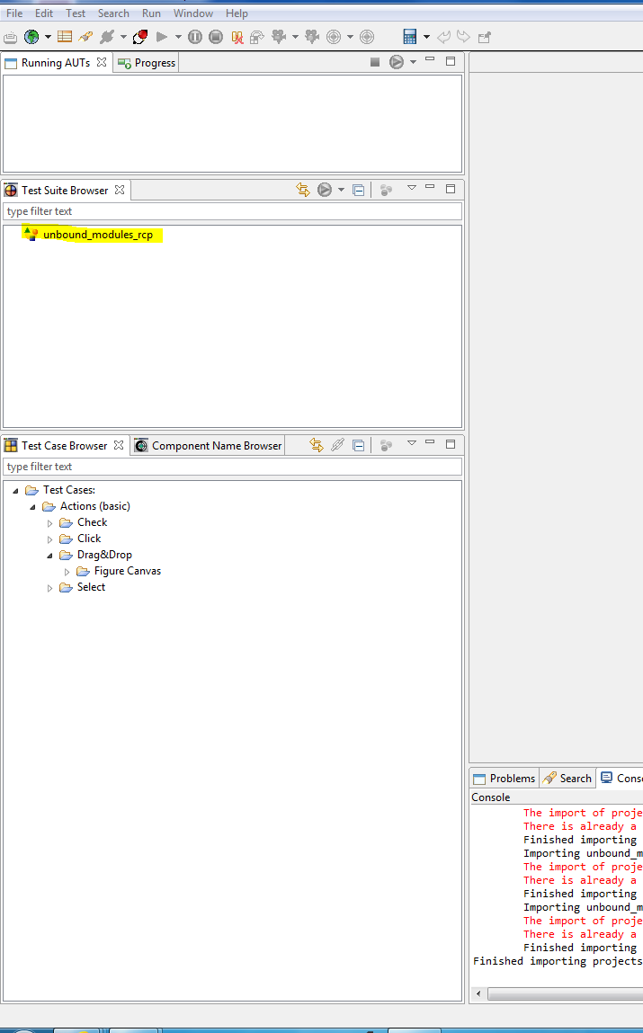This screenshot has height=1033, width=643.
Task: Collapse the Actions (basic) folder
Action: [32, 507]
